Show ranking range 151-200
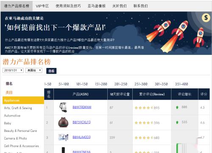Image resolution: width=212 pixels, height=153 pixels. pyautogui.click(x=101, y=84)
